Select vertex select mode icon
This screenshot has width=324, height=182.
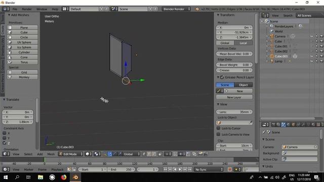pos(144,154)
